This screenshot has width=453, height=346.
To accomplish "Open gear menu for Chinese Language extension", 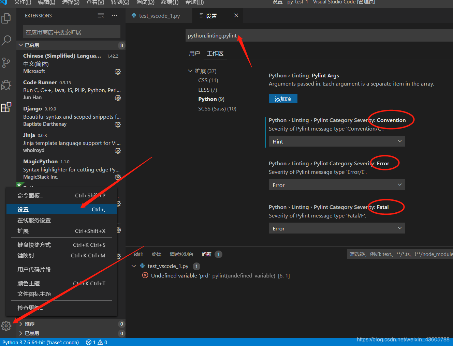I will coord(118,72).
